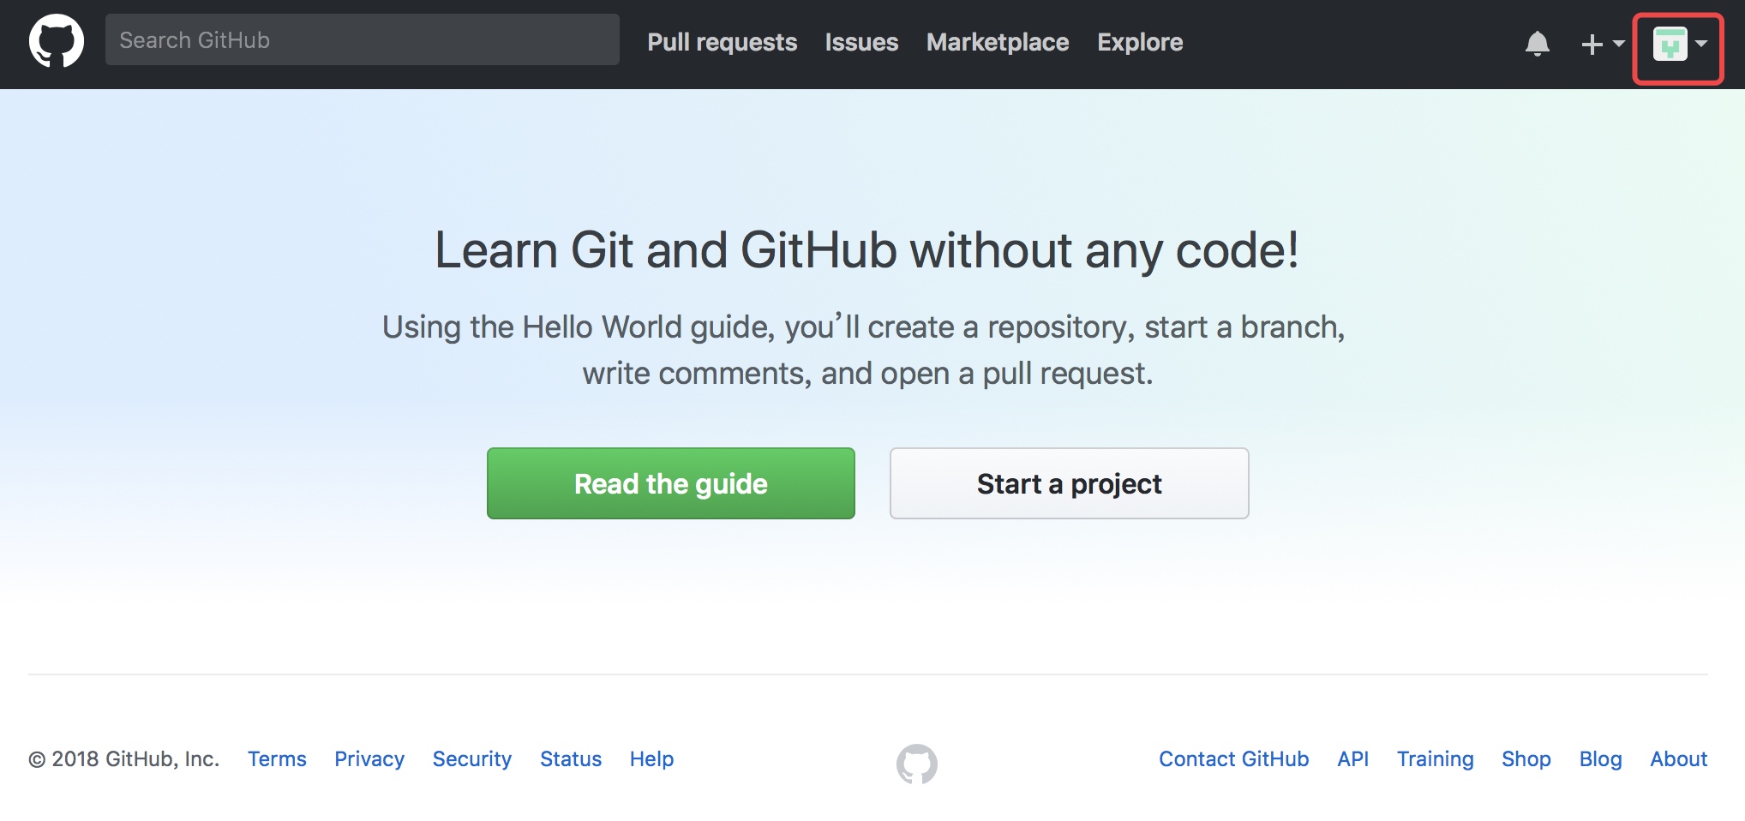Open the user avatar profile menu

(1679, 45)
